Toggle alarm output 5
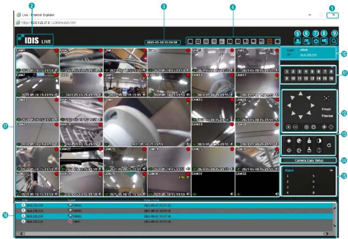Screen dimensions: 348x239 click(314, 176)
